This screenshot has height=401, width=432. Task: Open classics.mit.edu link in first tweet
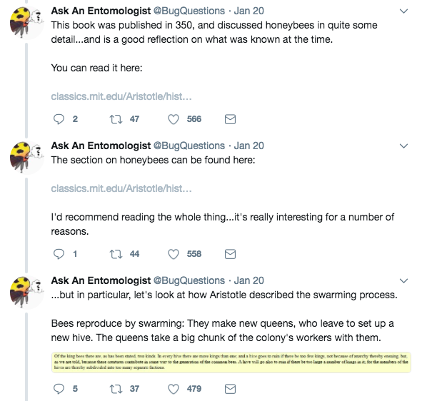pyautogui.click(x=121, y=96)
